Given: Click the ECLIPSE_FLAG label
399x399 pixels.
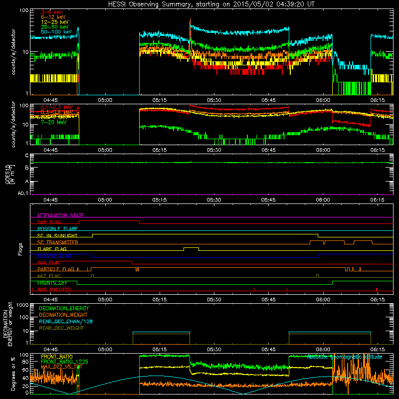Looking at the screenshot, I should click(x=54, y=256).
